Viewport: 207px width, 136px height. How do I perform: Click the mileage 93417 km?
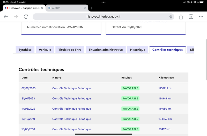(x=164, y=129)
